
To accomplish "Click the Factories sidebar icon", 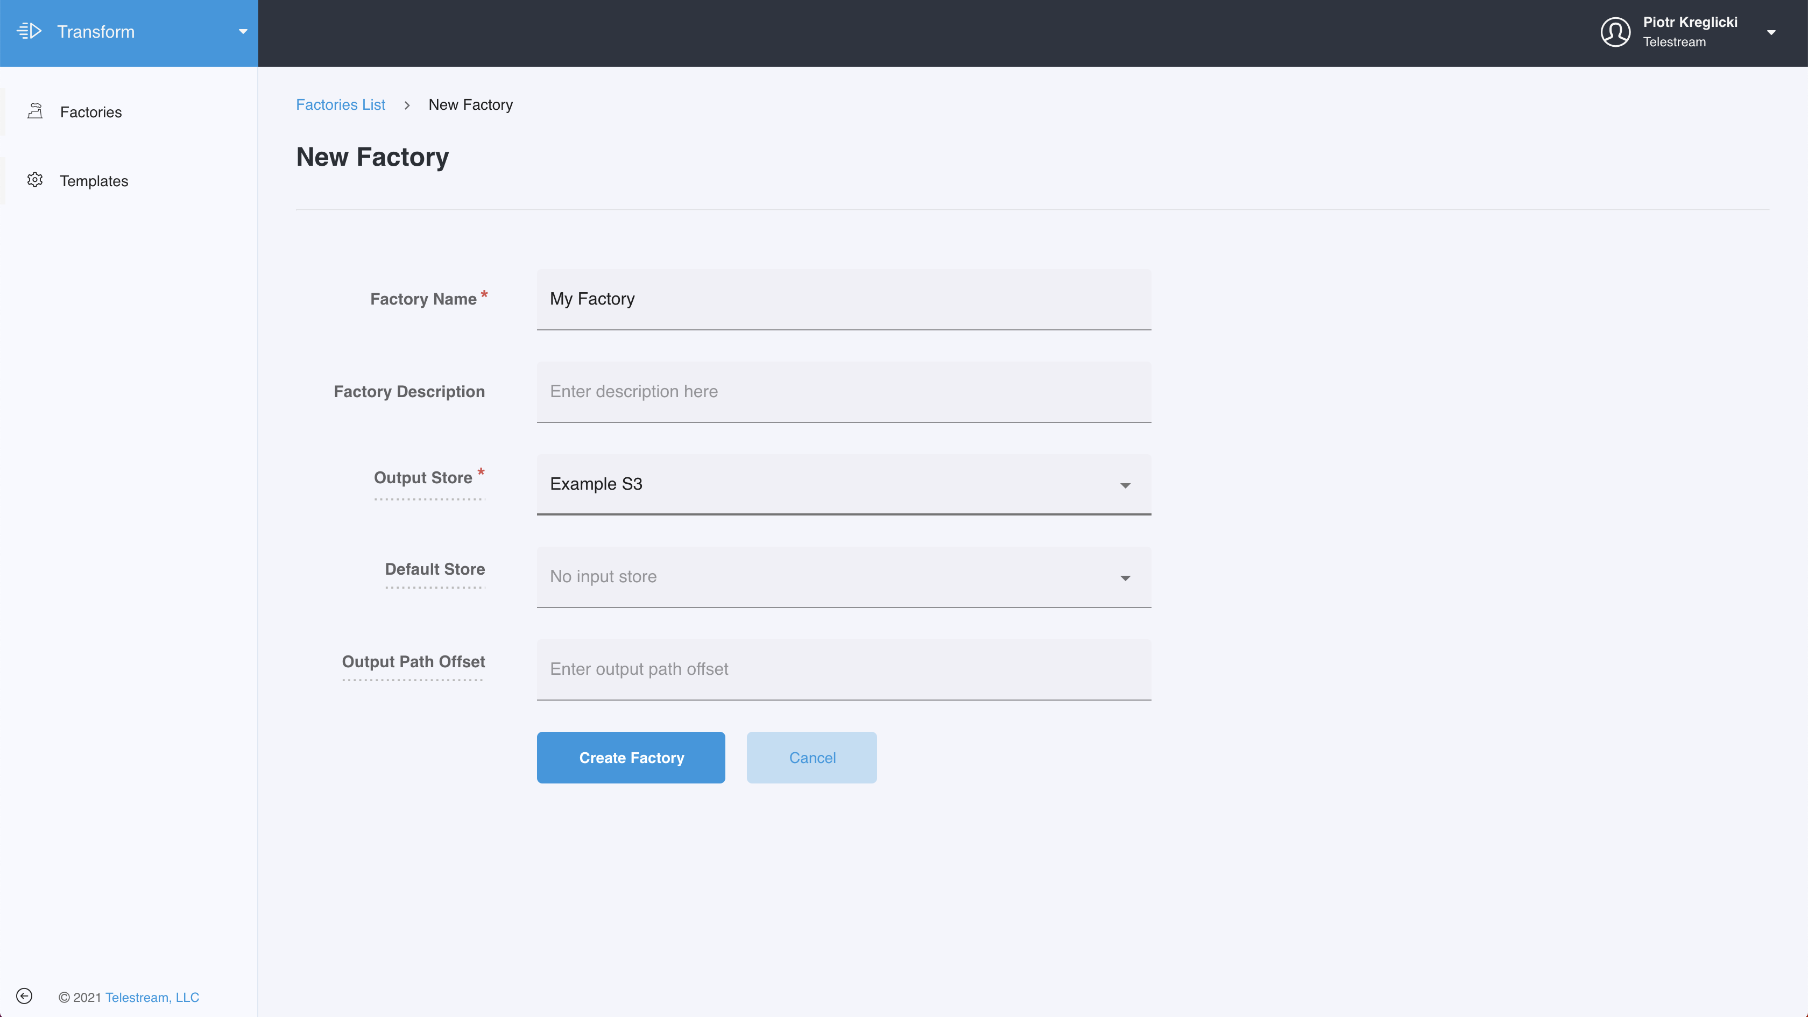I will pos(35,111).
